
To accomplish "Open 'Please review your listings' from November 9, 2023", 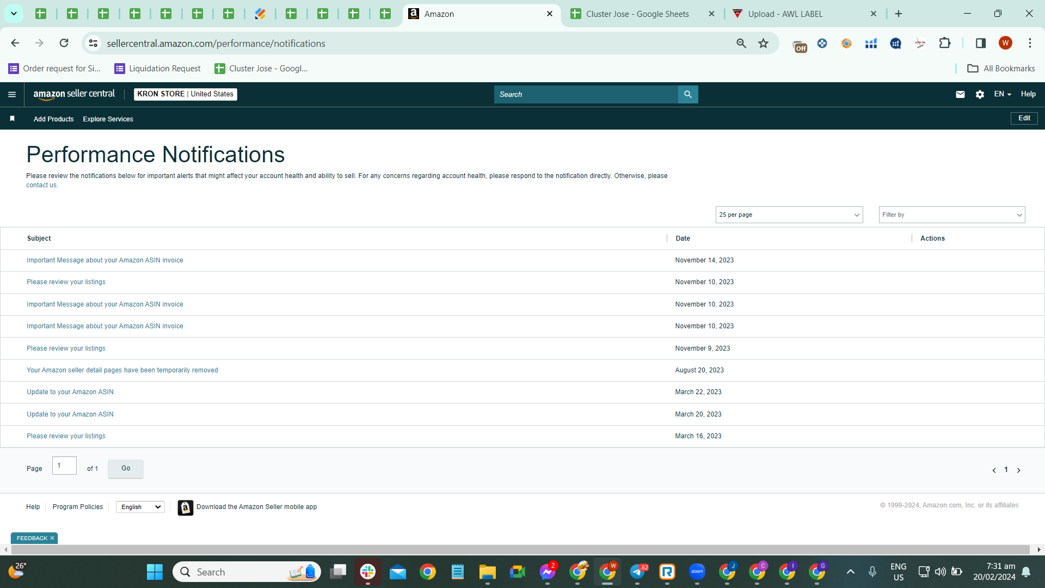I will point(66,349).
